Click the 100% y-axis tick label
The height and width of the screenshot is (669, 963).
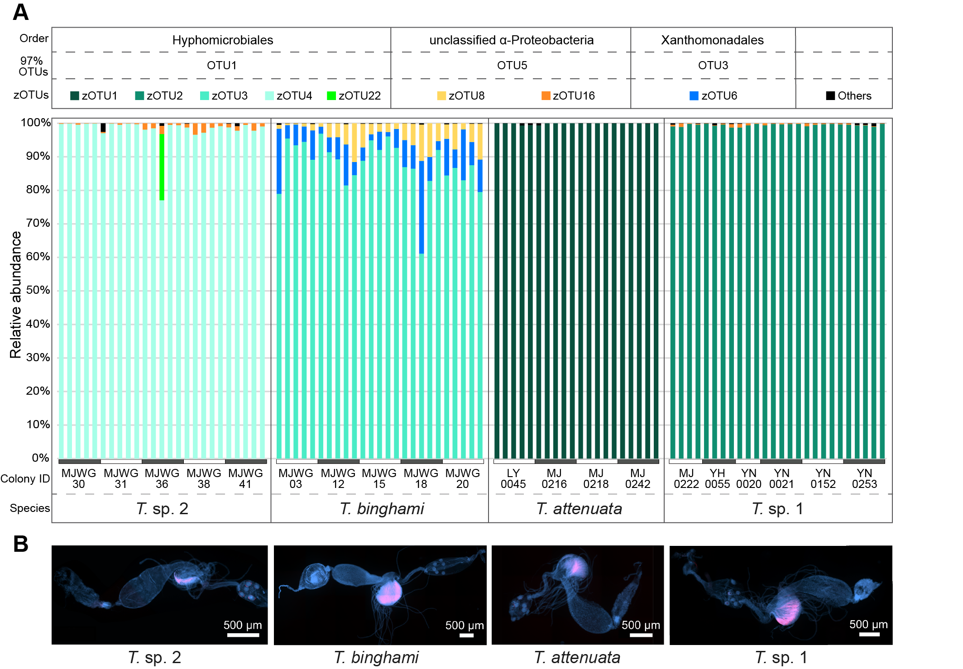coord(36,123)
